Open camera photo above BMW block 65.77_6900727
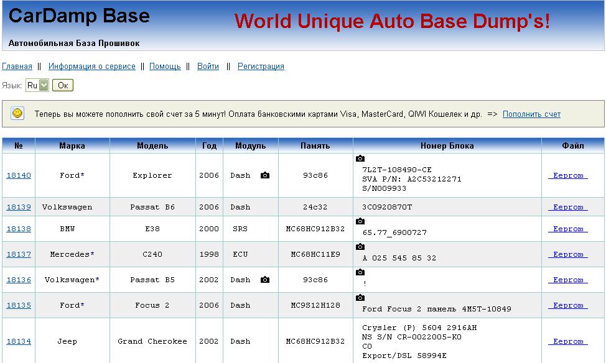The height and width of the screenshot is (363, 606). 360,221
